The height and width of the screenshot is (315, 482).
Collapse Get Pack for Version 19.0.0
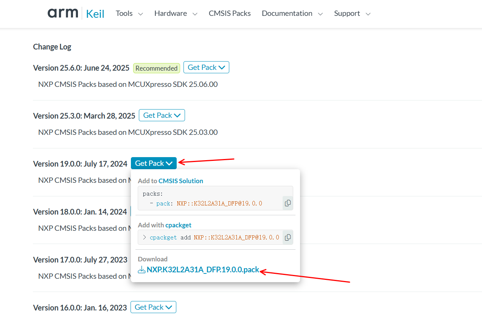[x=154, y=163]
